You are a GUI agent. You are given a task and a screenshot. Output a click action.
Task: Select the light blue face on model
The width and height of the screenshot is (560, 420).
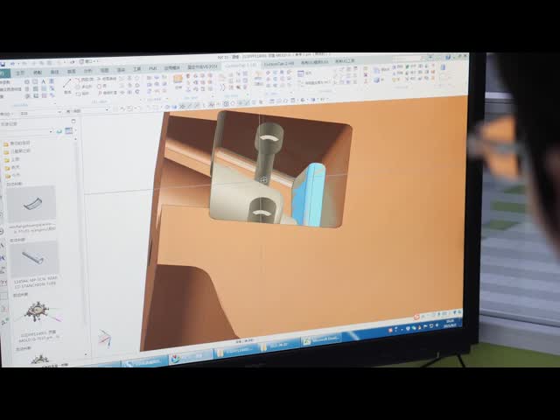click(x=309, y=194)
